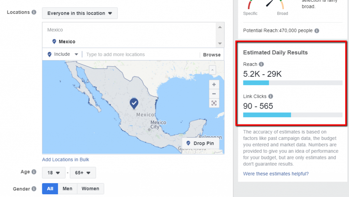This screenshot has height=197, width=349.
Task: Click the Link Clicks info icon
Action: [271, 96]
